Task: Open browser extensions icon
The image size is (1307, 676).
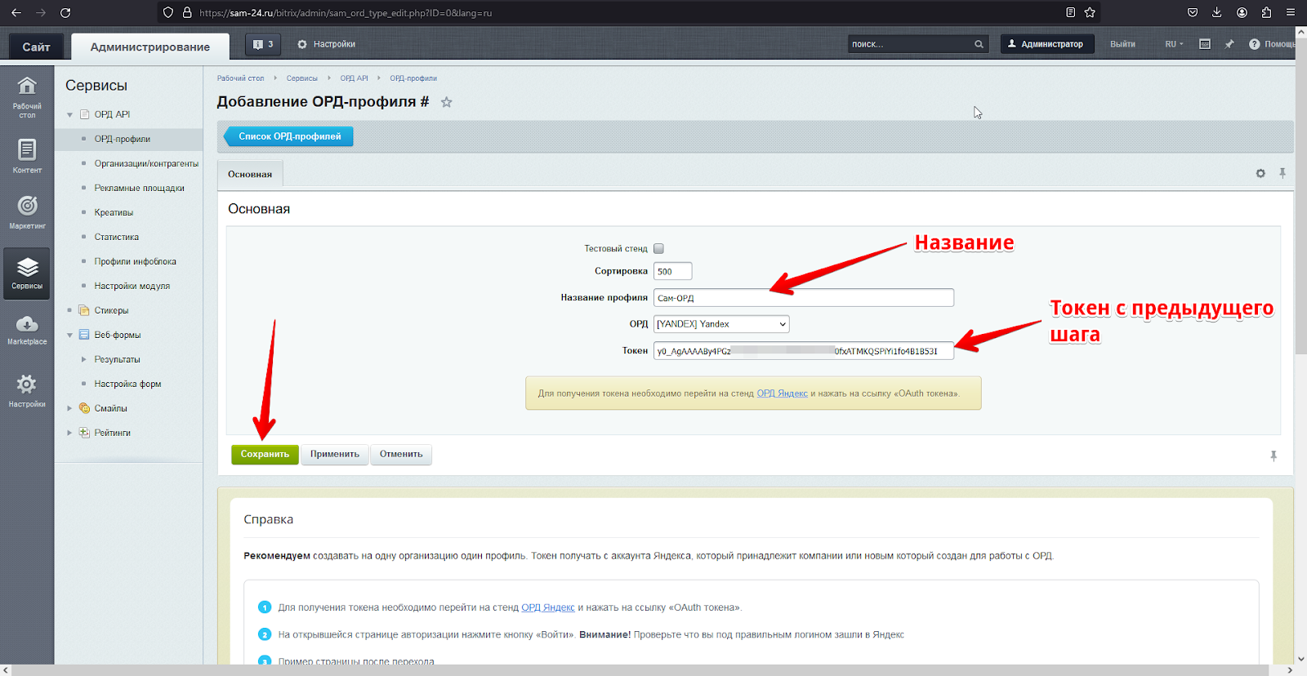Action: coord(1266,12)
